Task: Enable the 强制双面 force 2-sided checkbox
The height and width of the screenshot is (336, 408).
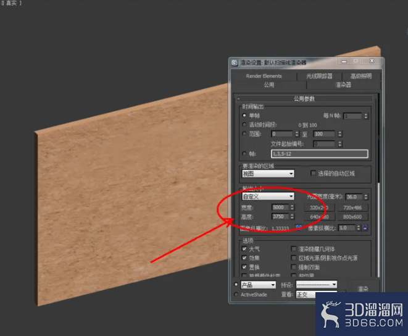Action: [x=294, y=267]
